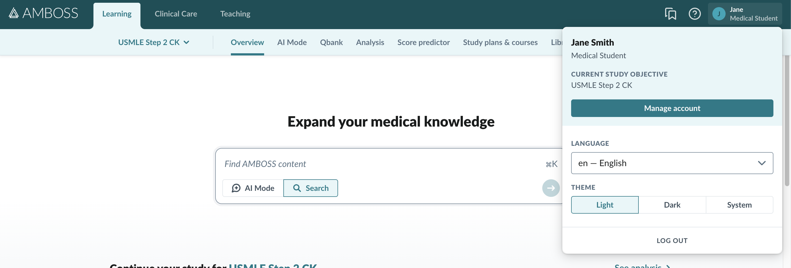Open the Qbank tab
The width and height of the screenshot is (791, 268).
pos(331,42)
